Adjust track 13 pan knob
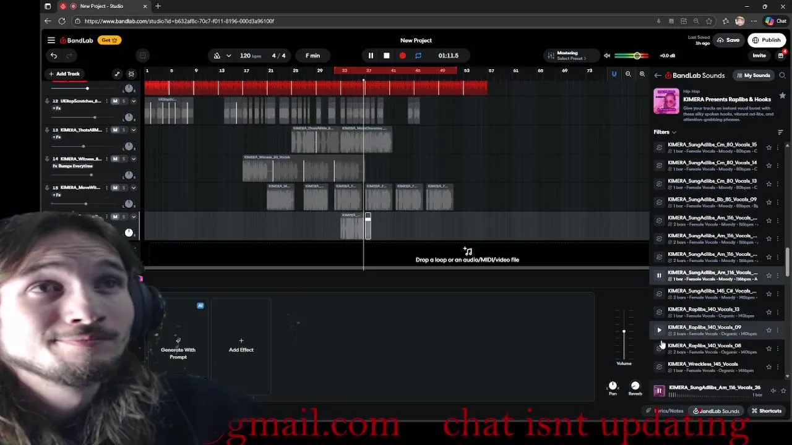 [129, 146]
